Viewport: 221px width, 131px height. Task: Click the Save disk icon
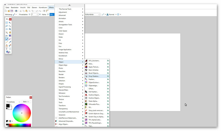click(12, 11)
